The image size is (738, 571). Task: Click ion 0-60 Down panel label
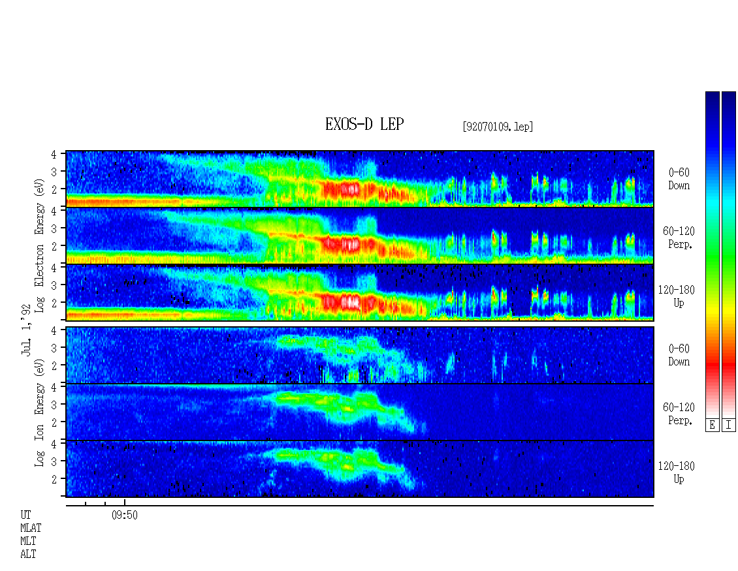tap(679, 355)
